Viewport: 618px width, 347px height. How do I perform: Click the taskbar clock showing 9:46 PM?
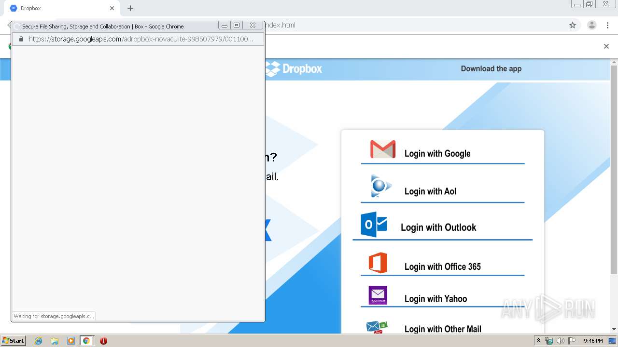click(x=593, y=341)
